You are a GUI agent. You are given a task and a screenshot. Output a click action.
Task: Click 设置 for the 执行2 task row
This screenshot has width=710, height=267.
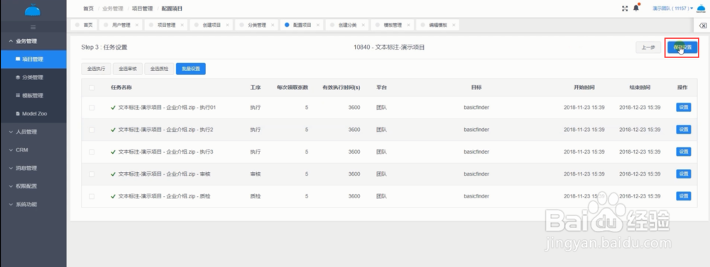pos(683,130)
